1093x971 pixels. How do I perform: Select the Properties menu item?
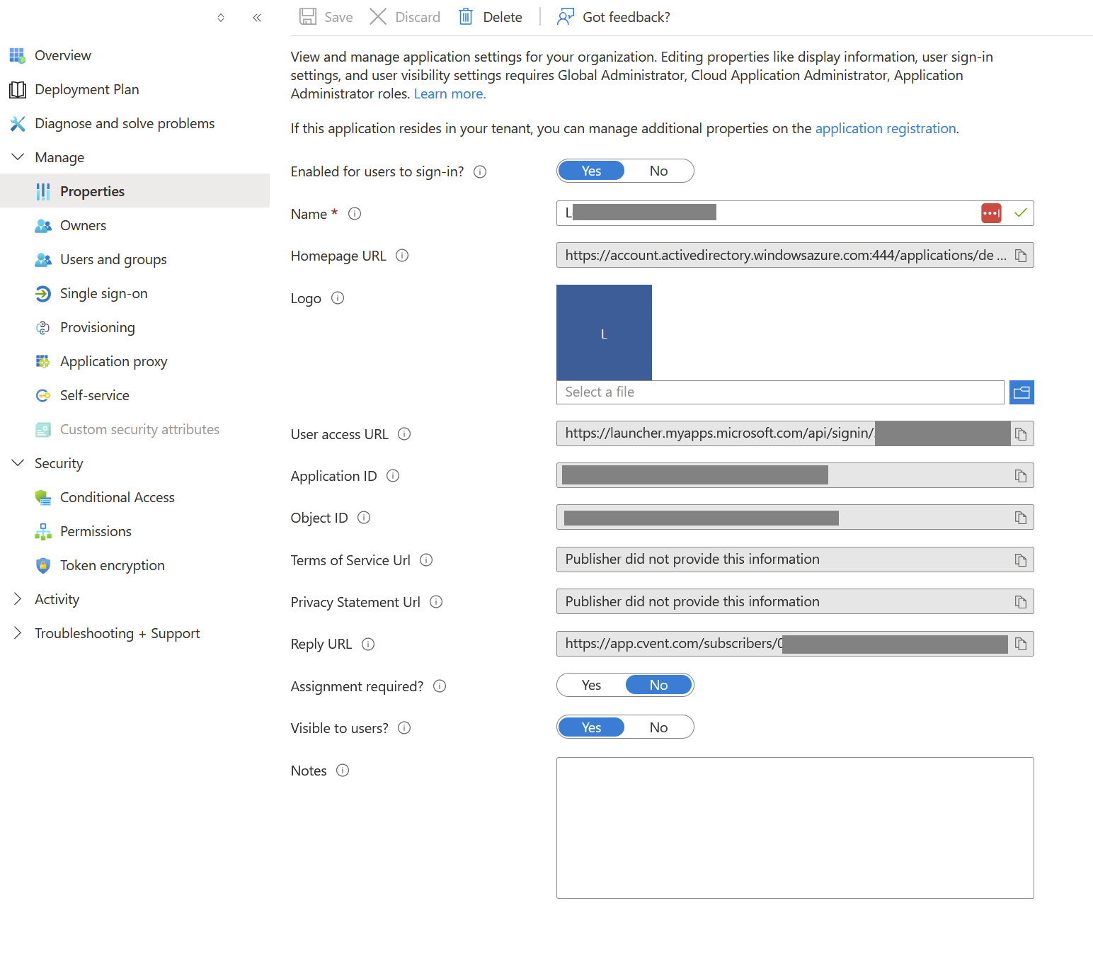pyautogui.click(x=135, y=191)
